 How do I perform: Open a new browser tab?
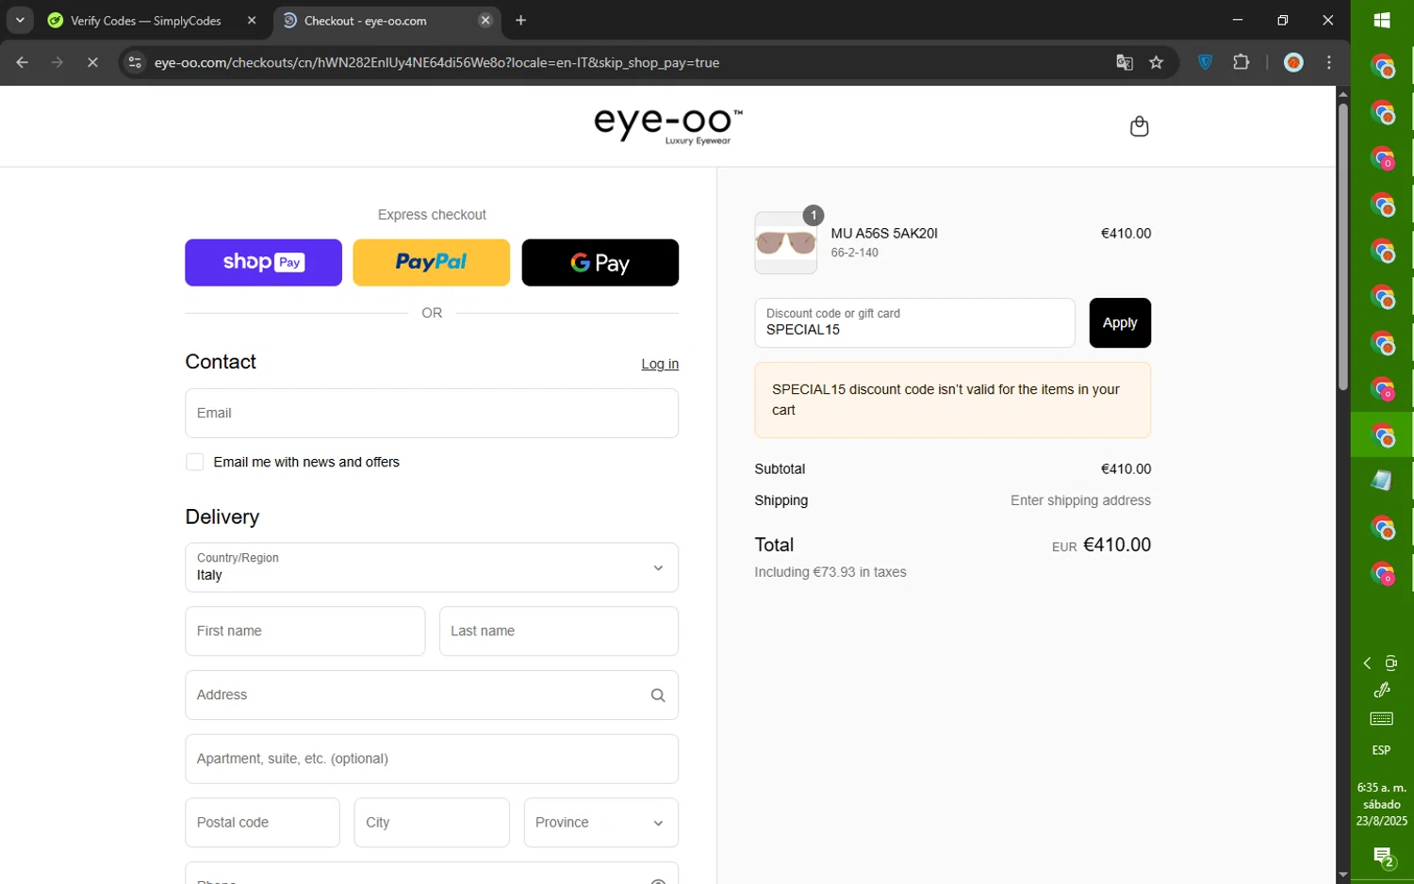tap(520, 20)
